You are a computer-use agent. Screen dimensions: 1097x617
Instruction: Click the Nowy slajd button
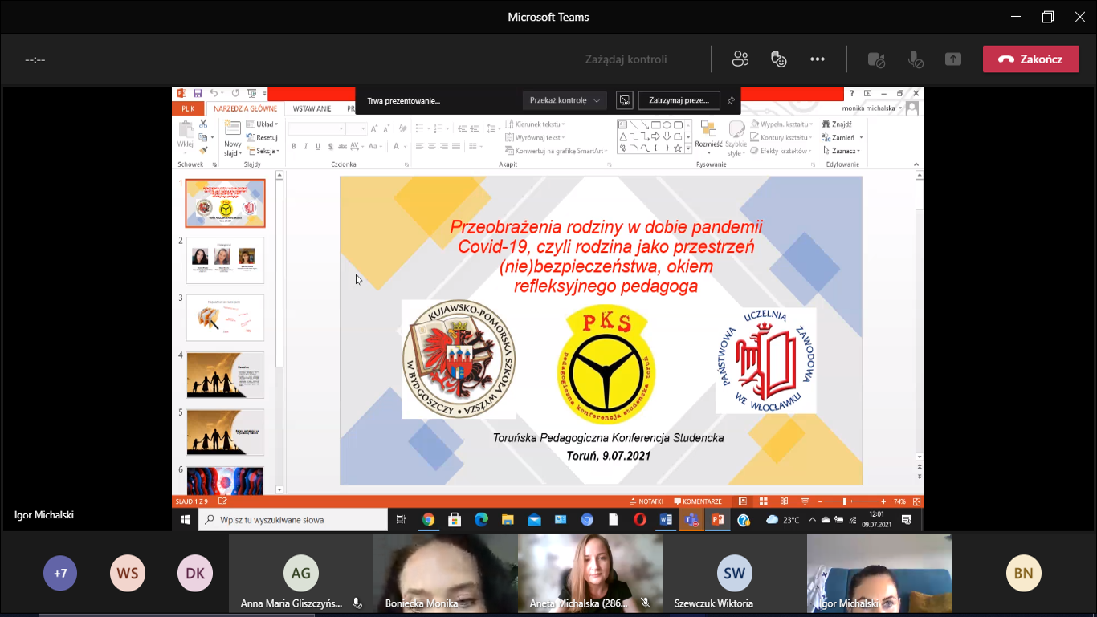tap(232, 138)
